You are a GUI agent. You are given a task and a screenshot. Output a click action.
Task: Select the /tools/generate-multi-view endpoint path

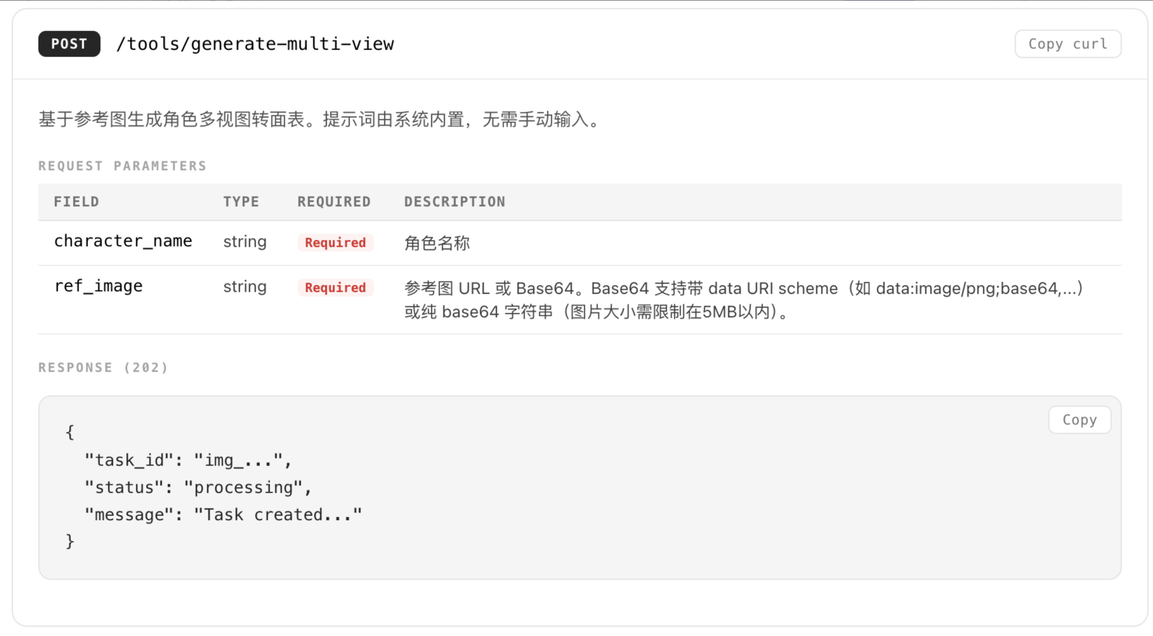pyautogui.click(x=255, y=44)
